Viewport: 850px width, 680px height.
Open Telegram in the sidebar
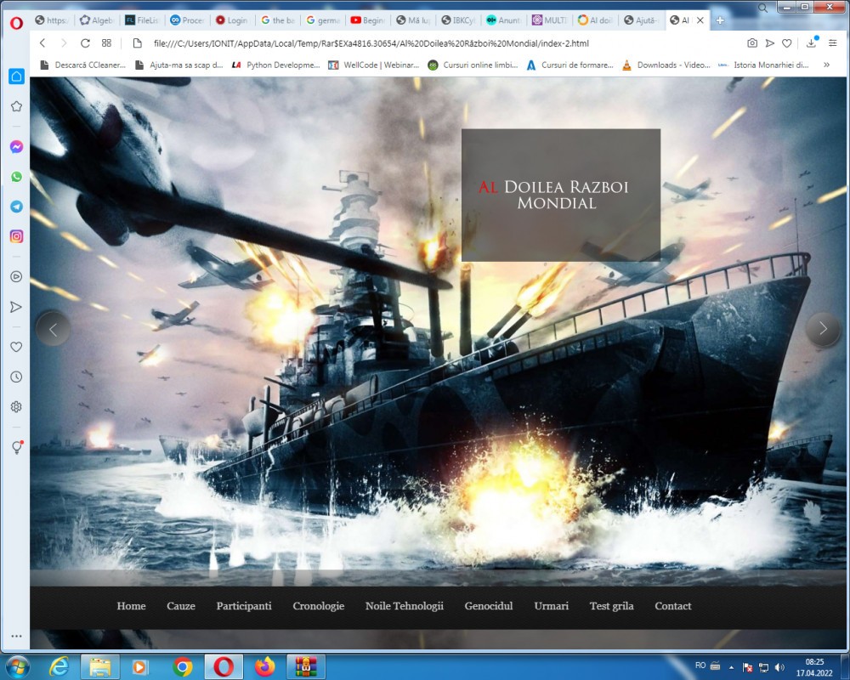click(x=17, y=207)
